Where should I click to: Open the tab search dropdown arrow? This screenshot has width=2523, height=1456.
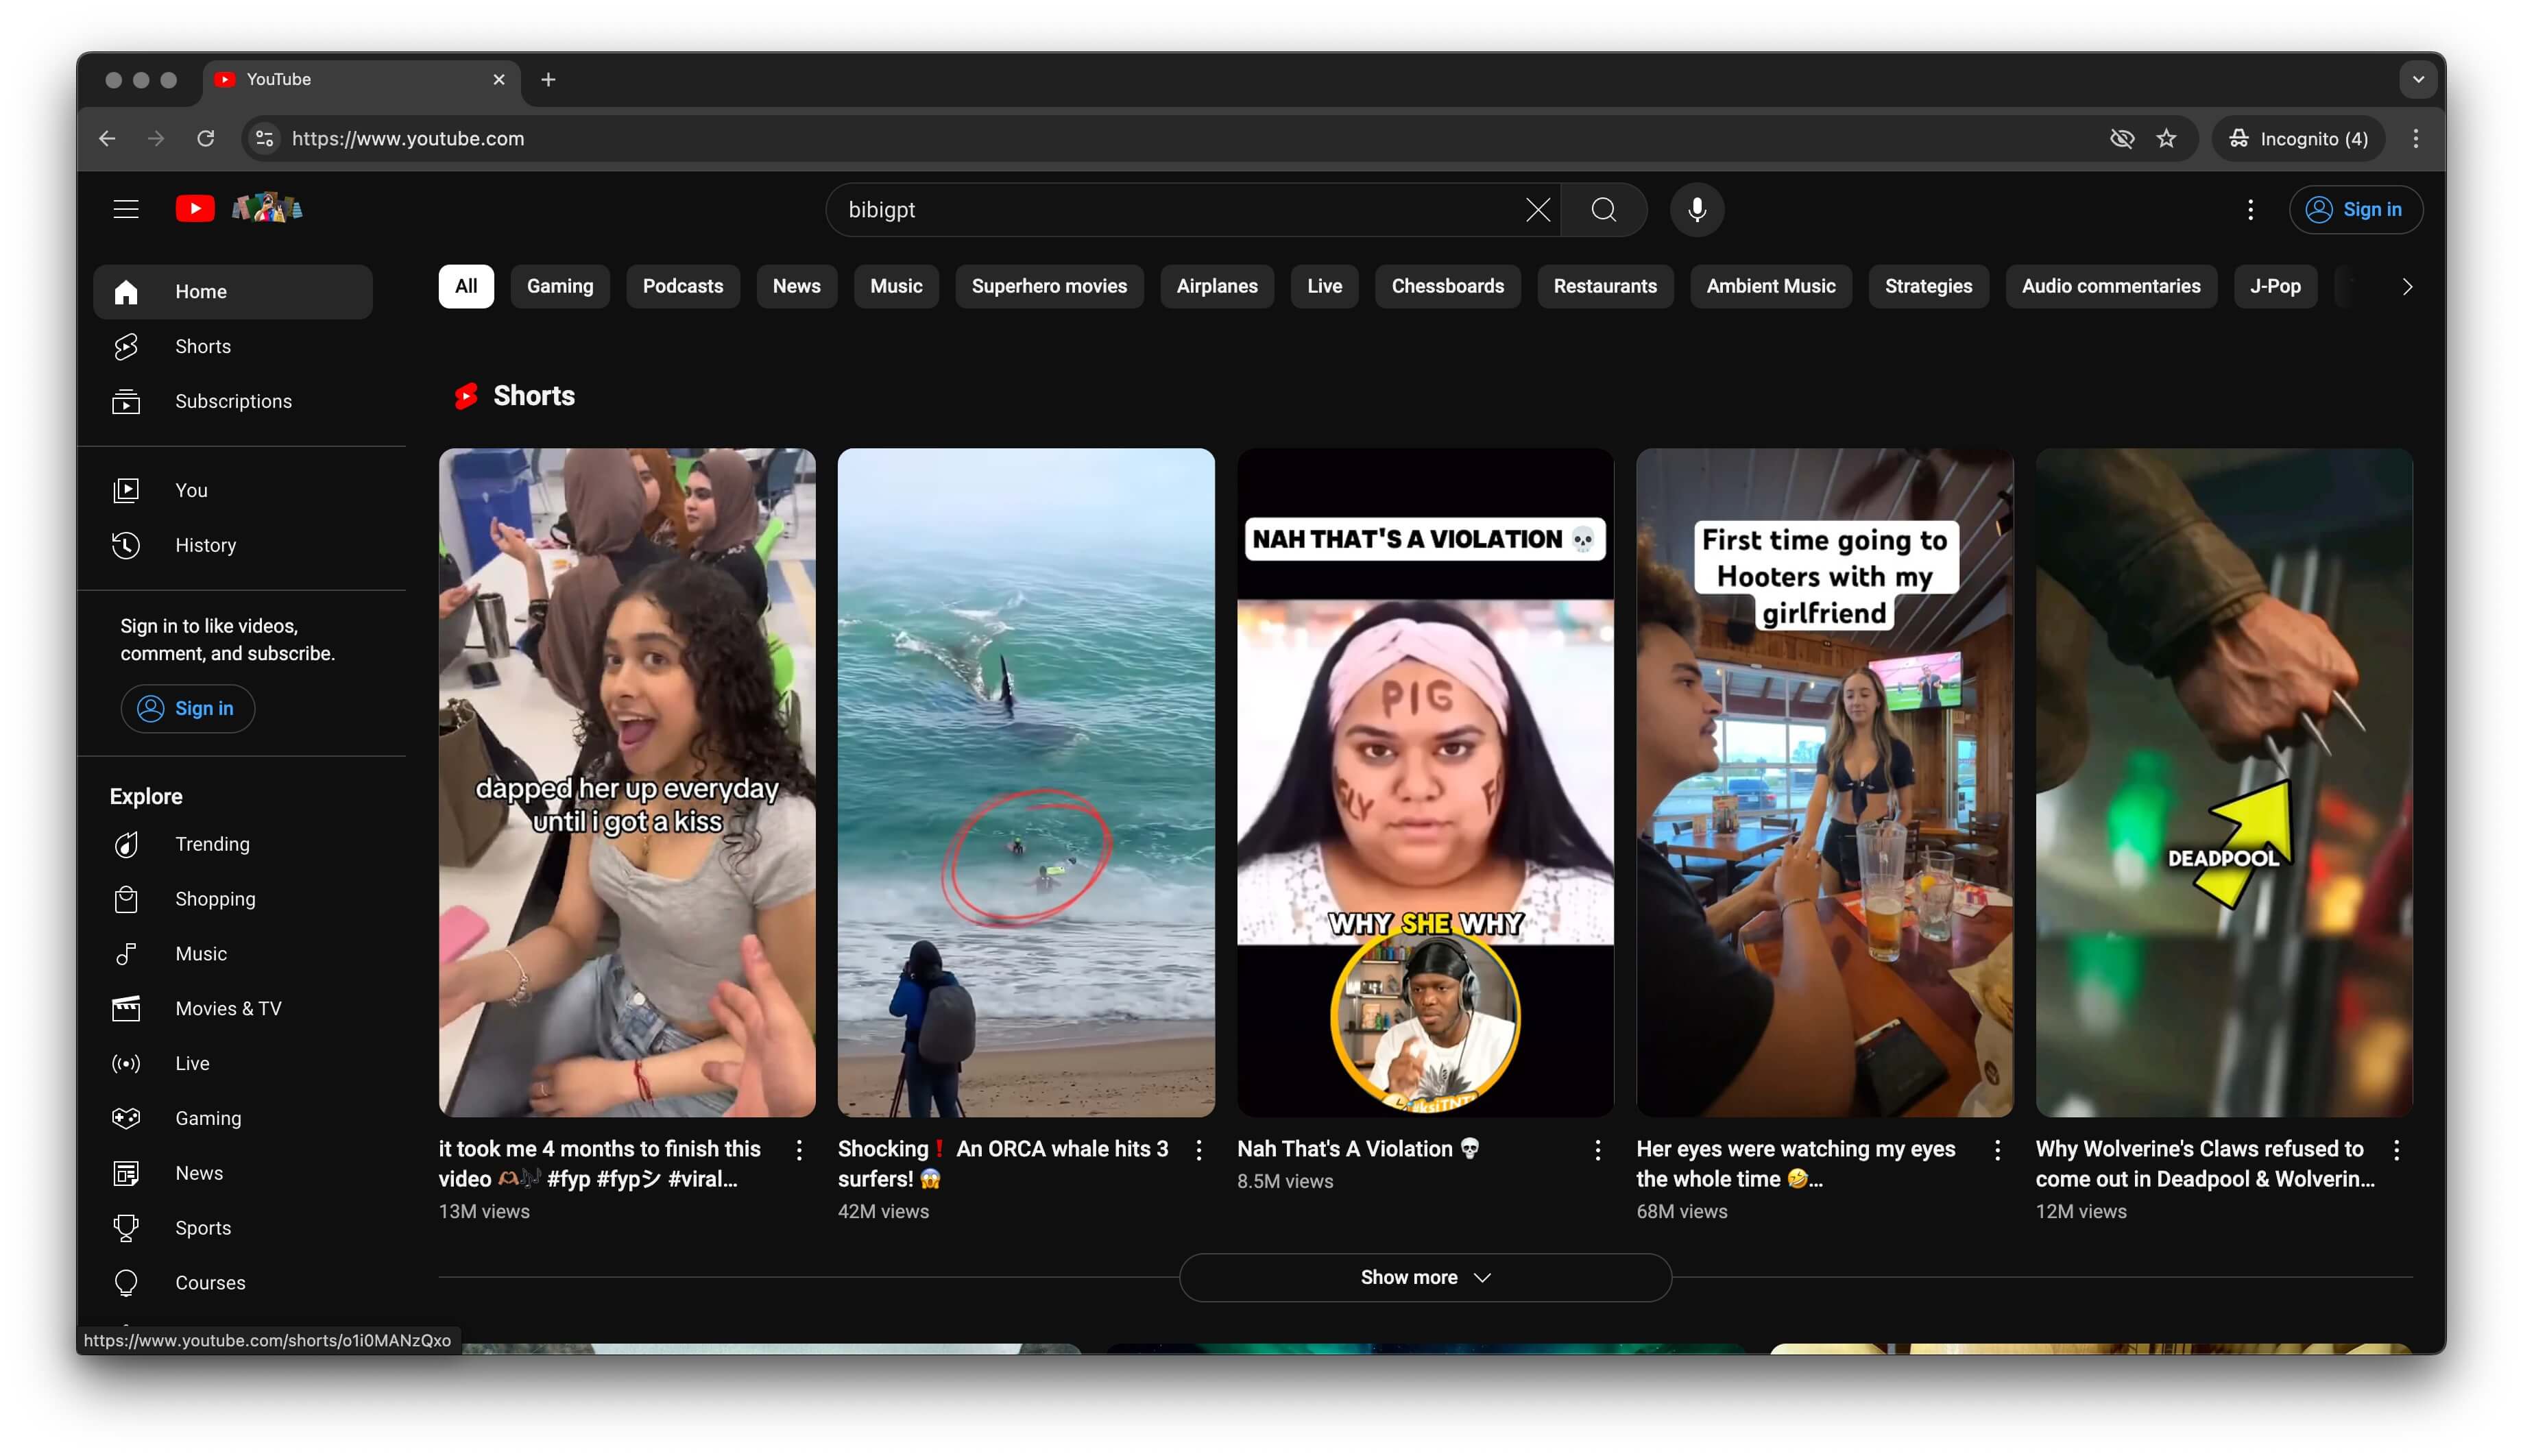(2417, 79)
